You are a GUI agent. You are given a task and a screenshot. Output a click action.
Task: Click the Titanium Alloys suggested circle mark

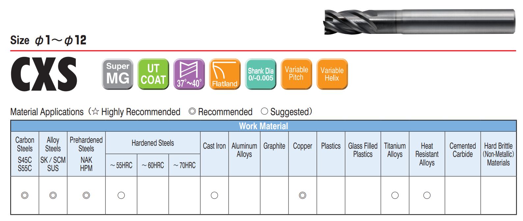[x=395, y=195]
